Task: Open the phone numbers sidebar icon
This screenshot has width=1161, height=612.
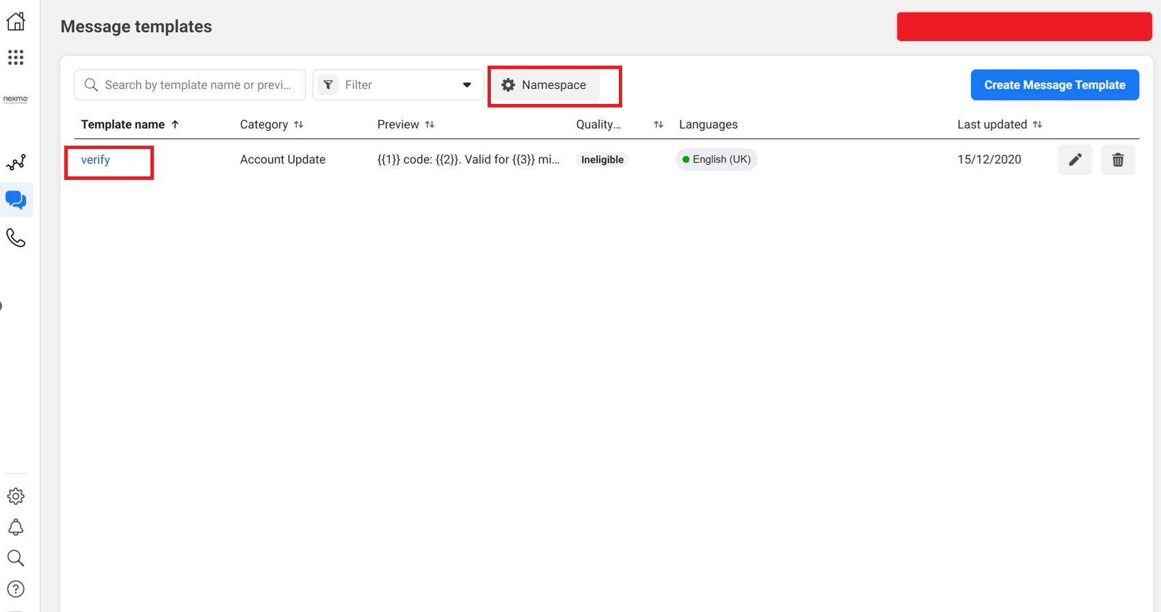Action: click(16, 237)
